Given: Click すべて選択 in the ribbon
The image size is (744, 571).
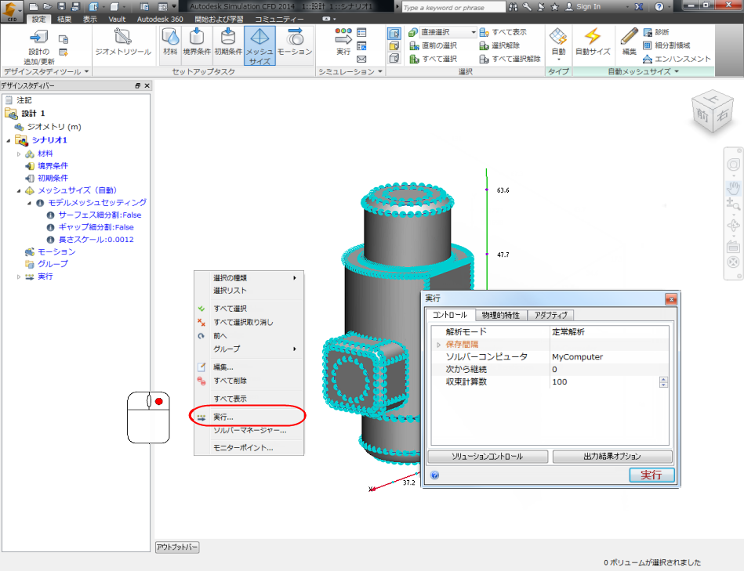Looking at the screenshot, I should point(434,59).
